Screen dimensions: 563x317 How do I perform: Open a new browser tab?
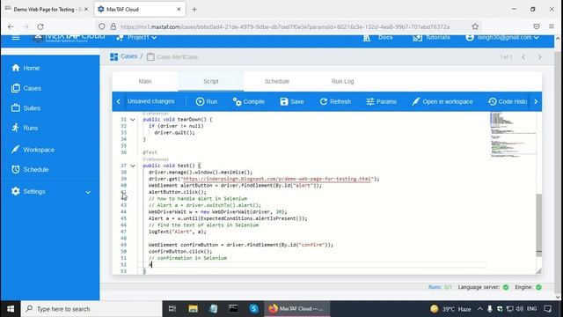tap(194, 10)
